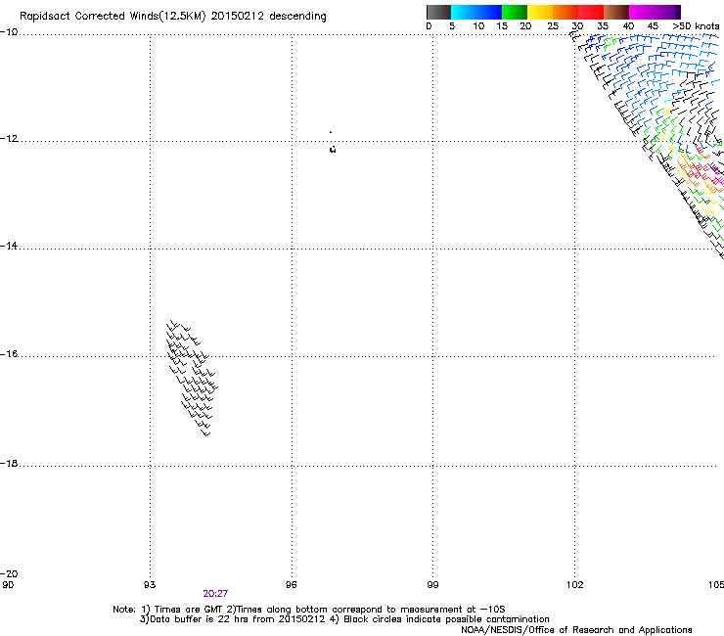Select the blue 10-15 knots color segment
724x636 pixels.
(489, 12)
